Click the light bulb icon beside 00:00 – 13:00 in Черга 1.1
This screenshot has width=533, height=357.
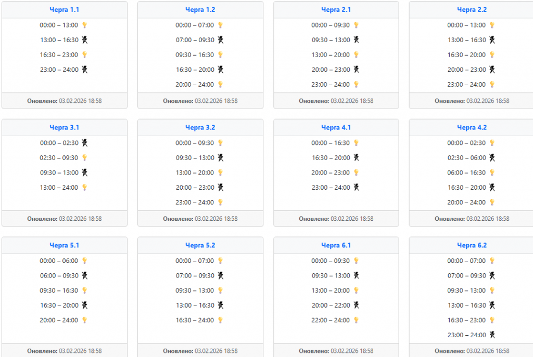click(x=84, y=25)
